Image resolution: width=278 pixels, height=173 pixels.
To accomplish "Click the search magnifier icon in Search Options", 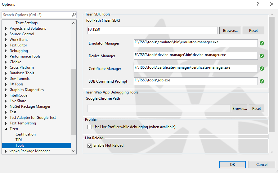I will pyautogui.click(x=74, y=15).
